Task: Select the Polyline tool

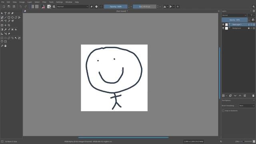Action: [20, 18]
